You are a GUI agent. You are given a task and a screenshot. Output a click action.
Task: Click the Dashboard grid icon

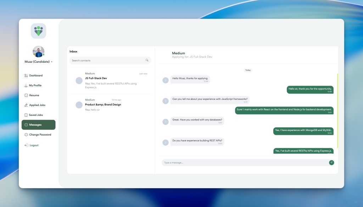click(26, 75)
